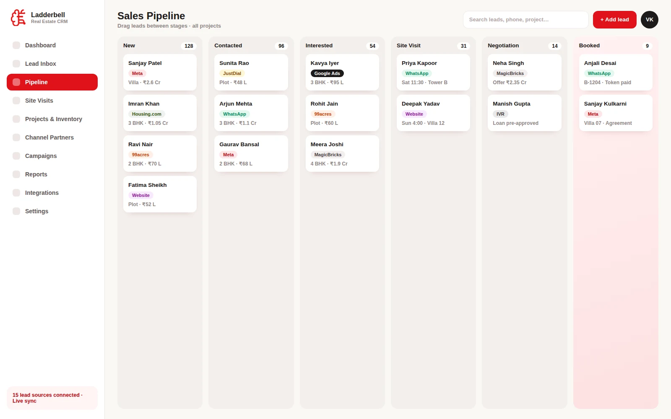Open the Reports page
This screenshot has width=671, height=419.
pyautogui.click(x=52, y=174)
